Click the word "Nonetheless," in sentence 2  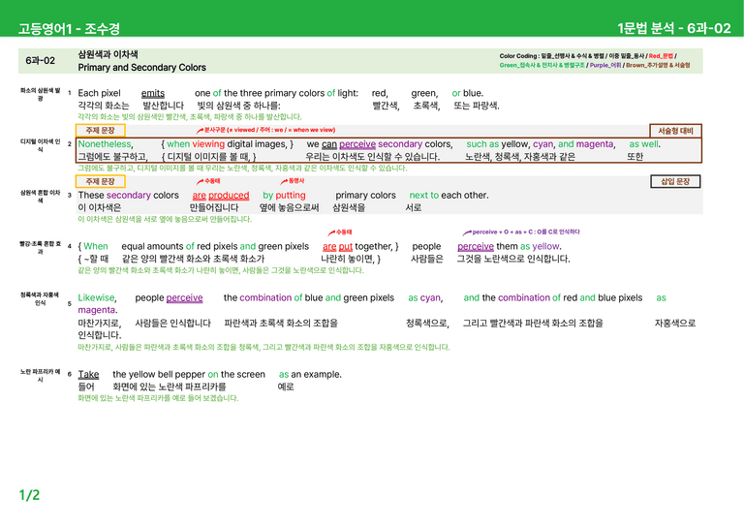click(x=106, y=143)
